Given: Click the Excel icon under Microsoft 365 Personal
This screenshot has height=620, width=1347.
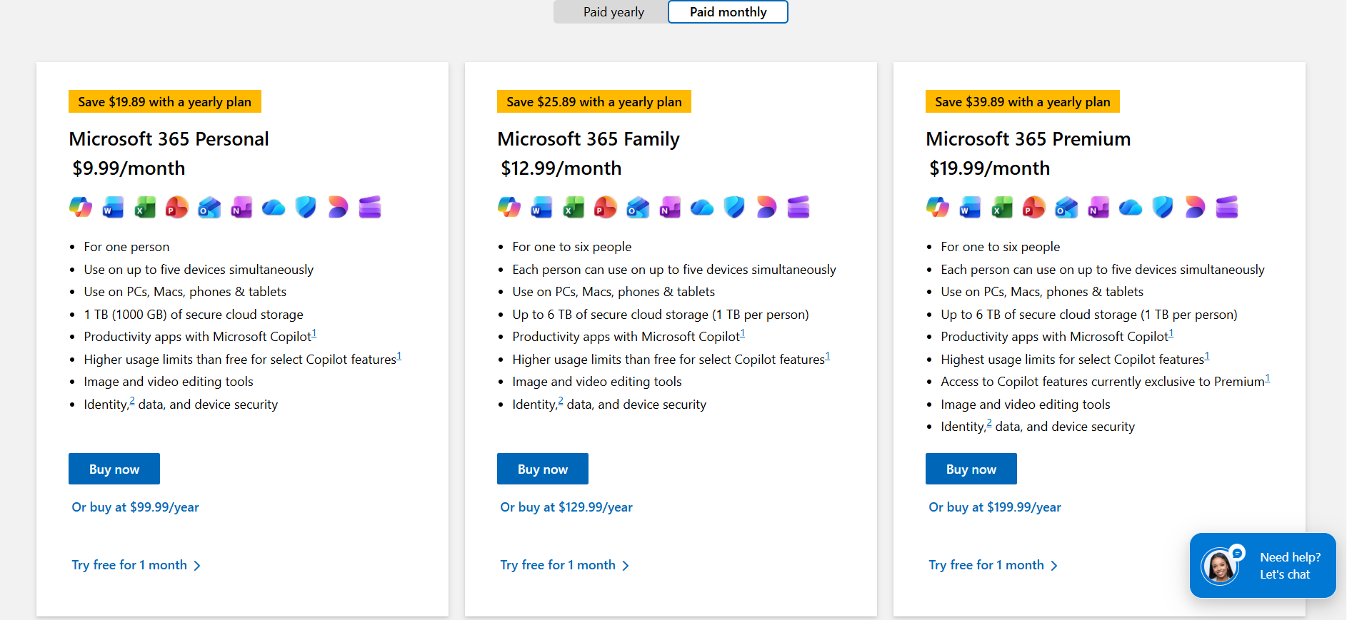Looking at the screenshot, I should pyautogui.click(x=145, y=208).
